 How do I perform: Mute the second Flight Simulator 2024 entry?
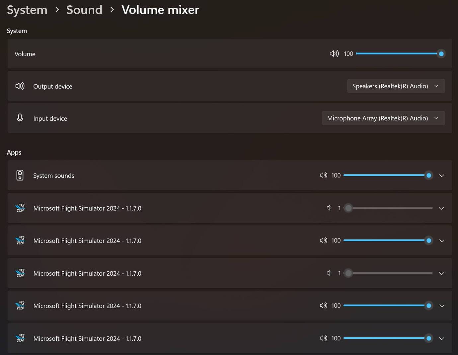point(324,241)
